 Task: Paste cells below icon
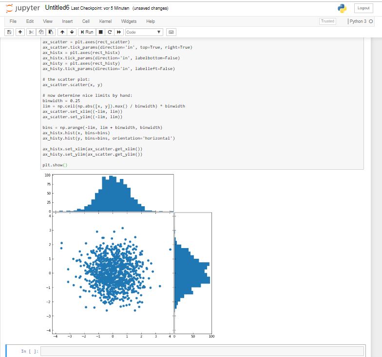(51, 32)
